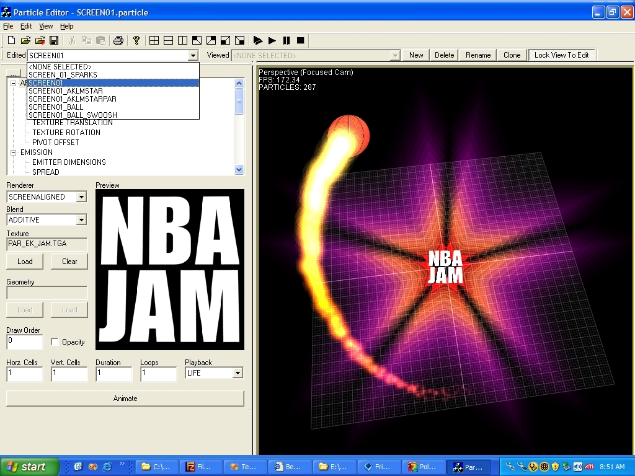Open the View menu
635x476 pixels.
pos(46,26)
